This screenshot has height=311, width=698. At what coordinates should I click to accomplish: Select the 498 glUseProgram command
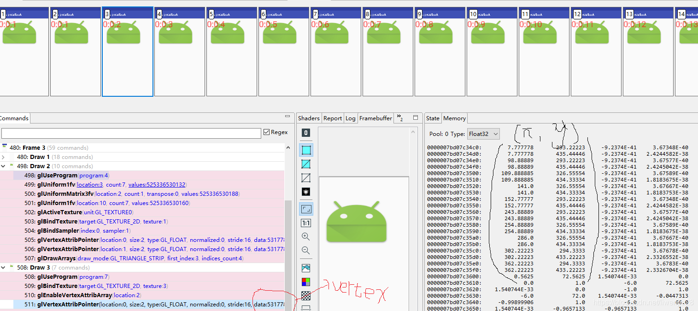(x=142, y=176)
